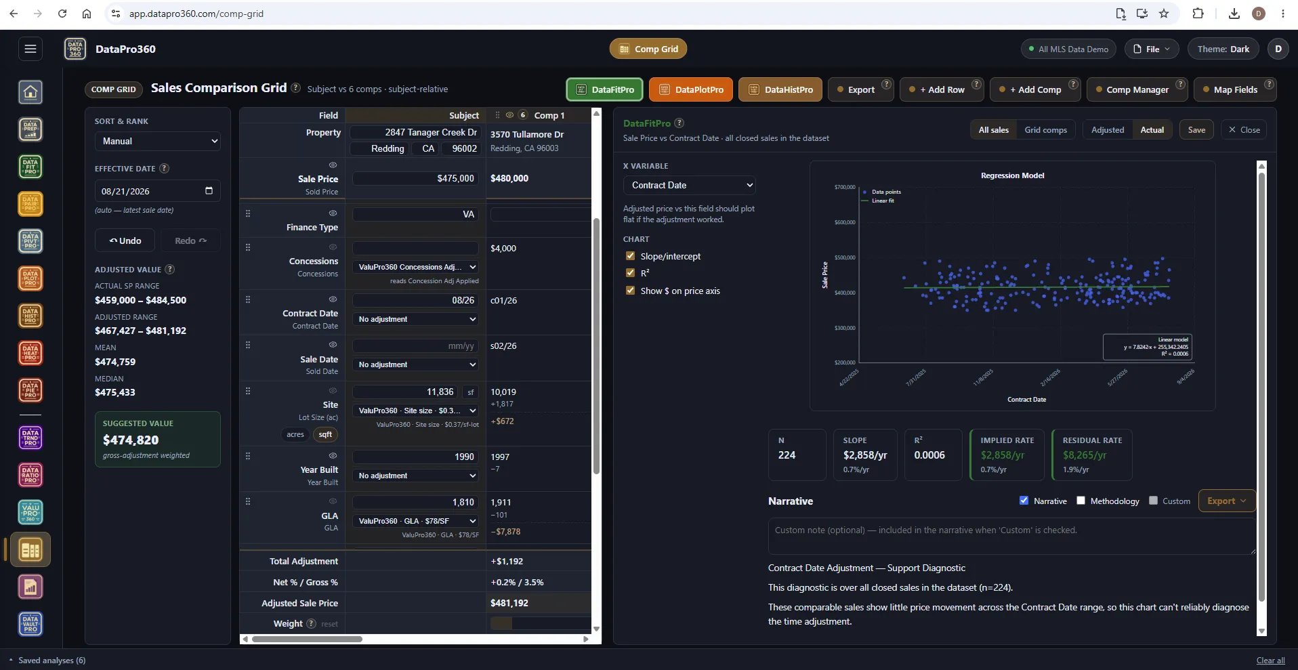Open the Sort & Rank Manual dropdown

(x=157, y=141)
